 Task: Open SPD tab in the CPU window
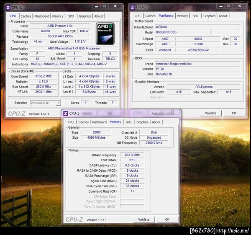(71, 16)
